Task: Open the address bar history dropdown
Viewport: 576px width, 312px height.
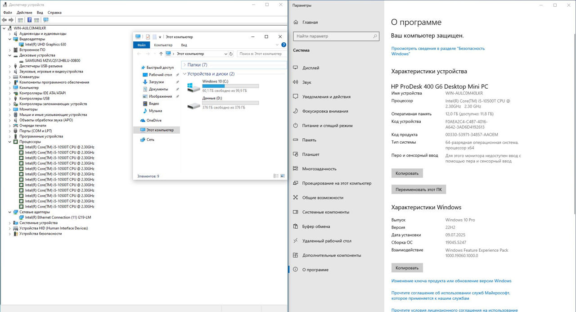Action: tap(226, 54)
